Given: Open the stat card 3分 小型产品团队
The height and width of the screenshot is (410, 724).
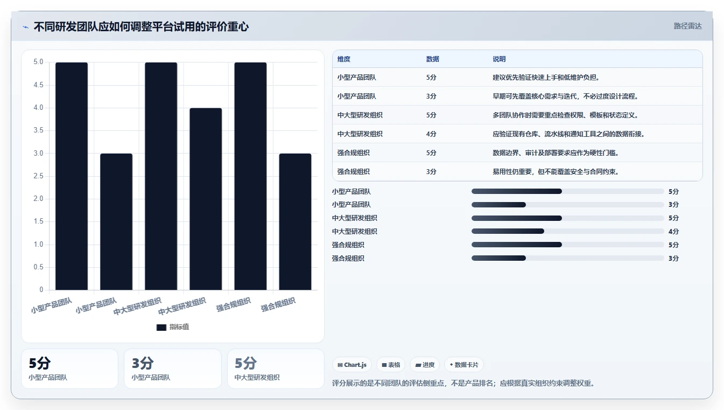Looking at the screenshot, I should pyautogui.click(x=173, y=369).
